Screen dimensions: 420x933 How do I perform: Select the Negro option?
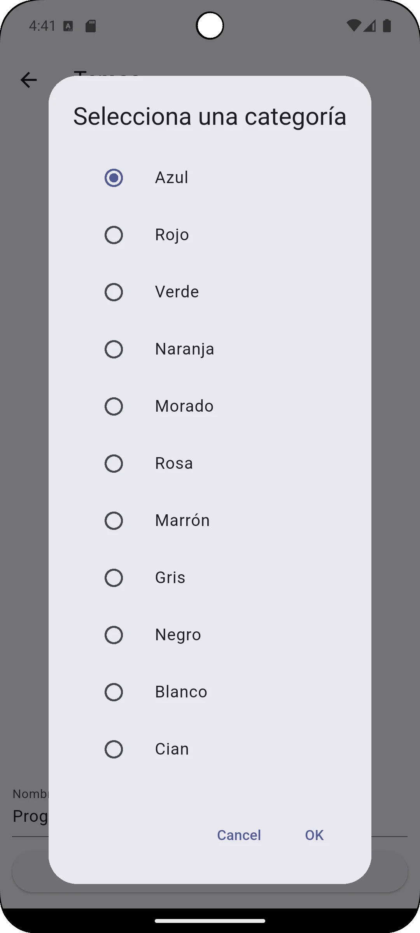pyautogui.click(x=114, y=635)
